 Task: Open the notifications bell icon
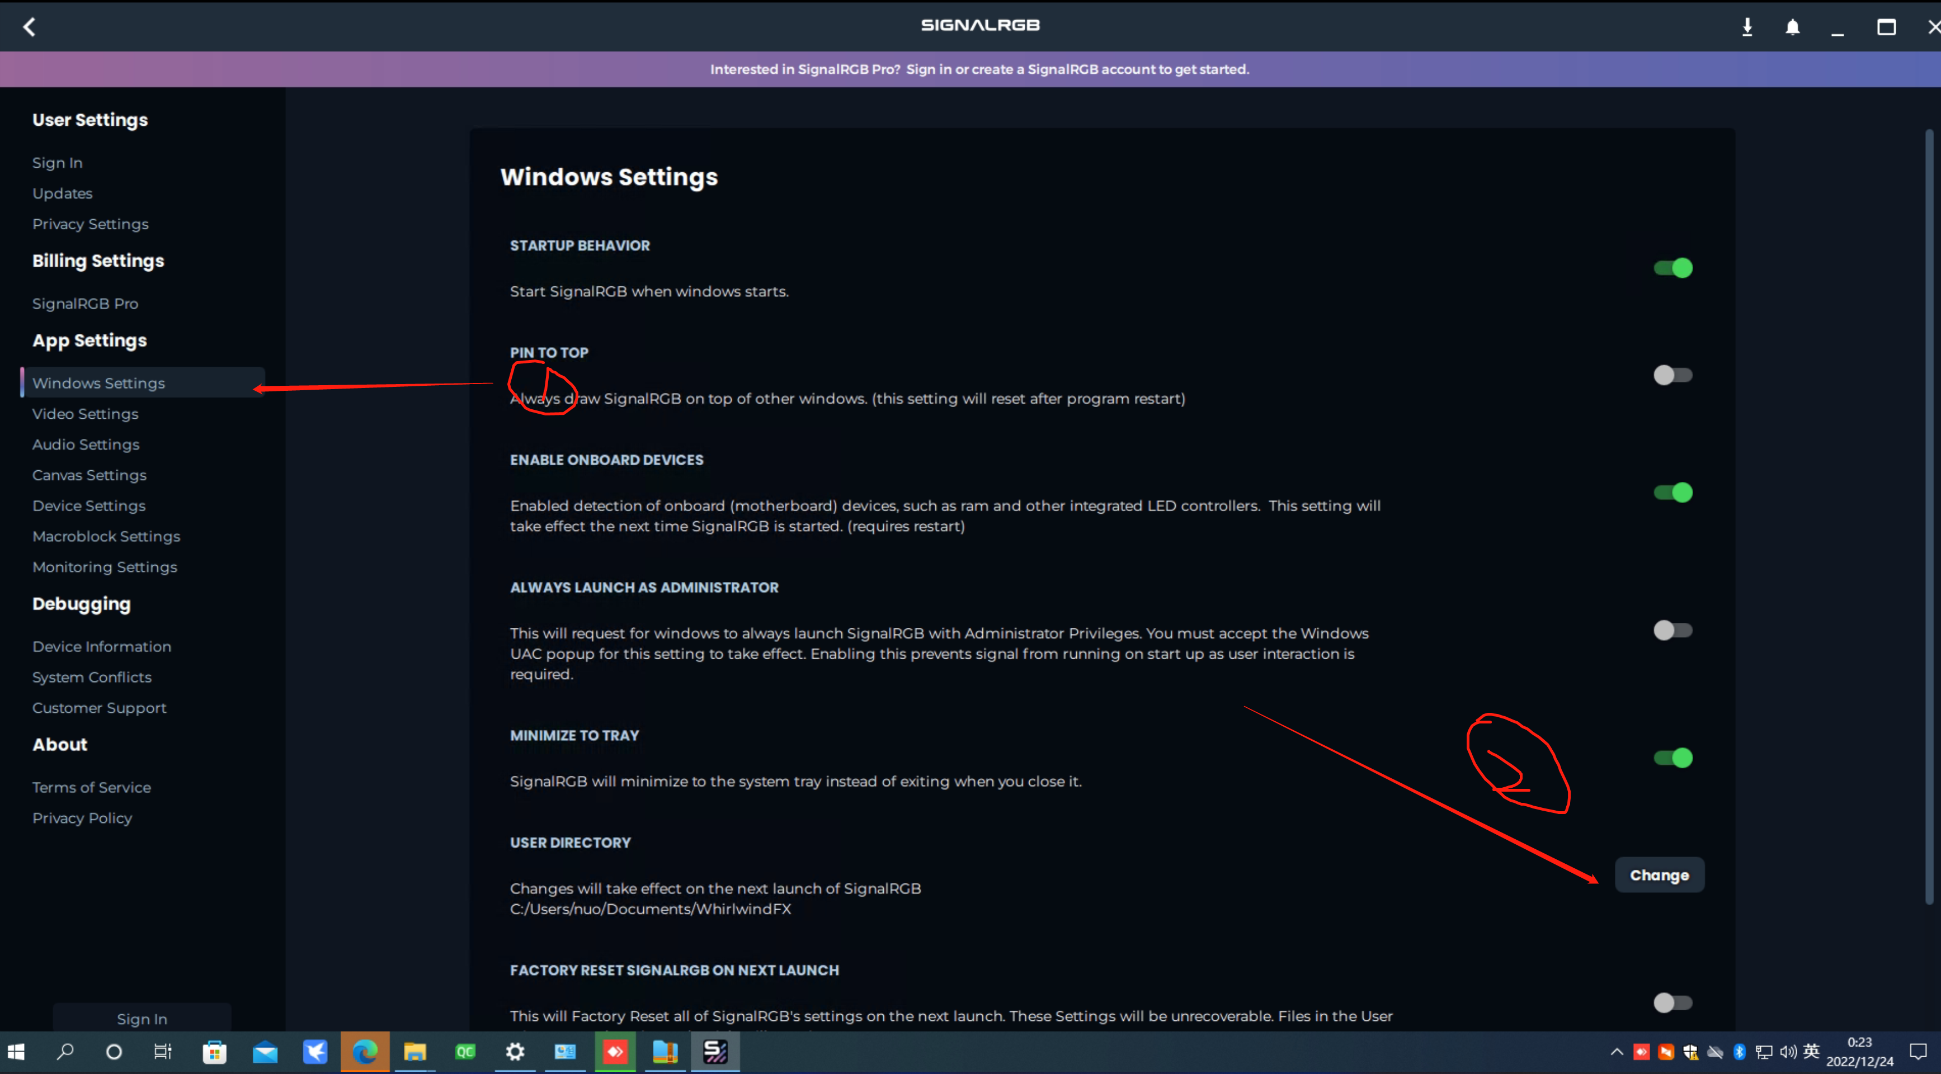pos(1793,27)
